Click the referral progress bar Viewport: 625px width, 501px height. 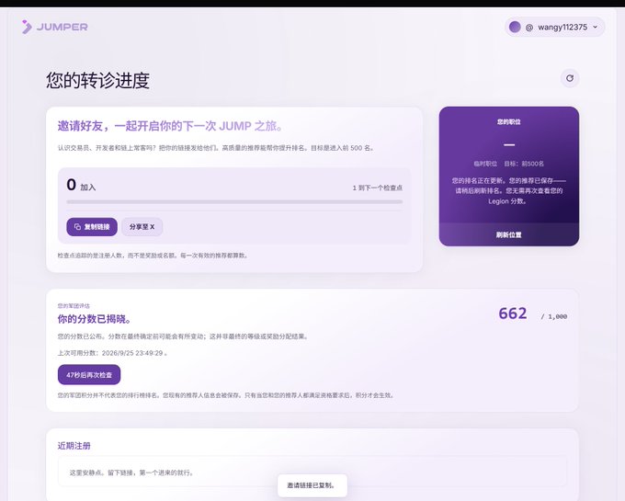click(x=234, y=202)
